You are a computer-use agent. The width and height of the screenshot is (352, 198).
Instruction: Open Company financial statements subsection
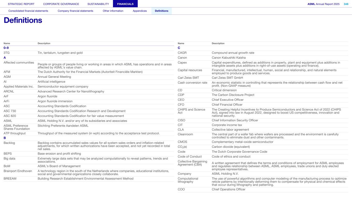coord(75,11)
